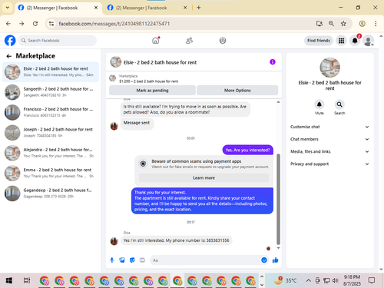Click the browser forward arrow
The width and height of the screenshot is (384, 288).
click(x=22, y=24)
